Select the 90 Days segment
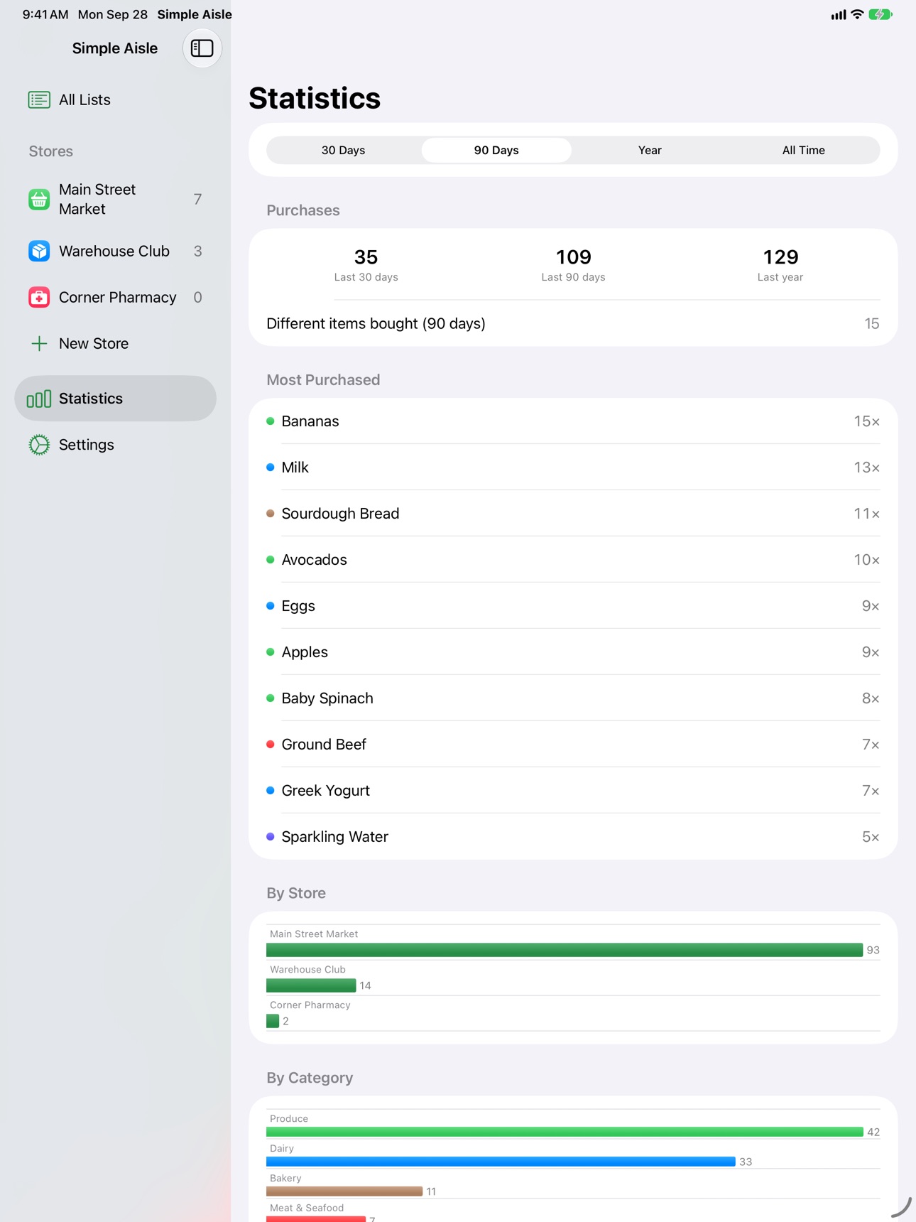This screenshot has width=916, height=1222. click(496, 150)
